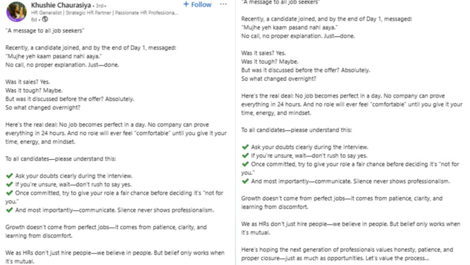The image size is (470, 265).
Task: Click the checkmark beside "If you're unsure" in right post
Action: [x=245, y=155]
